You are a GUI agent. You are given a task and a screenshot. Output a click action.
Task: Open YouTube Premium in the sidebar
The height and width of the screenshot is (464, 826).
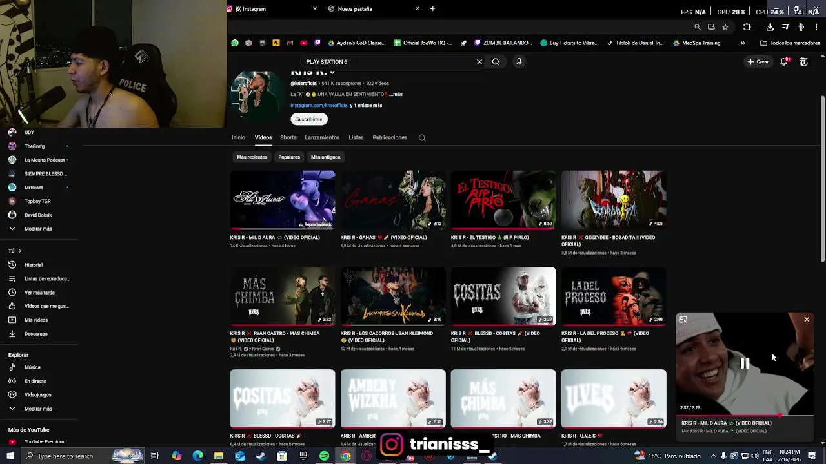[x=44, y=442]
